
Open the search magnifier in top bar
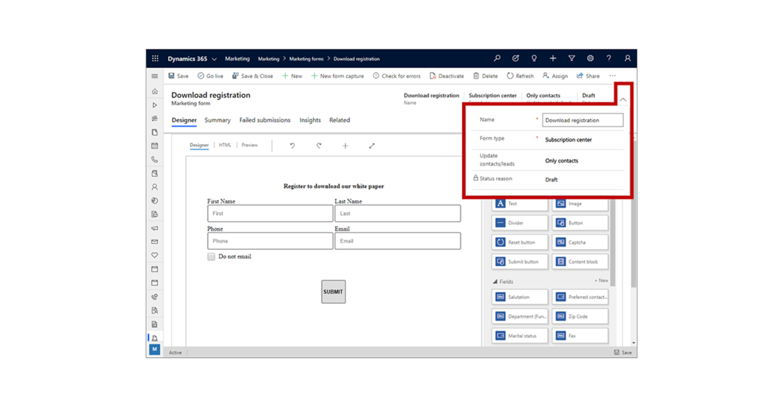497,58
